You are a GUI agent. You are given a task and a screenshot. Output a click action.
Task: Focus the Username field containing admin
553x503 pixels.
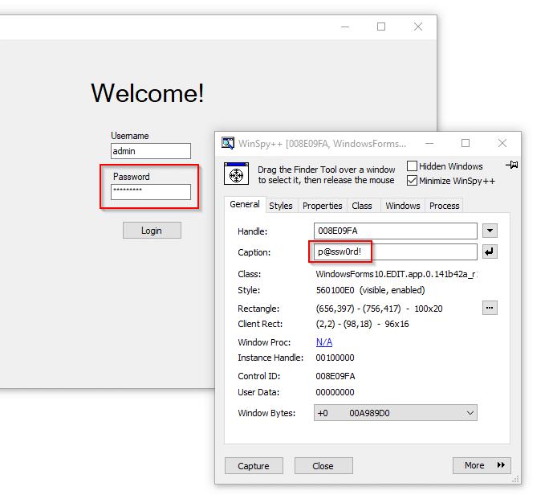151,151
